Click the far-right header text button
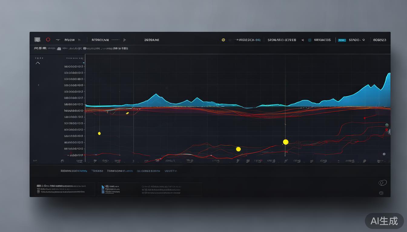 379,40
